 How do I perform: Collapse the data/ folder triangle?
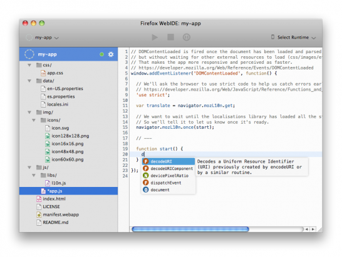[29, 81]
